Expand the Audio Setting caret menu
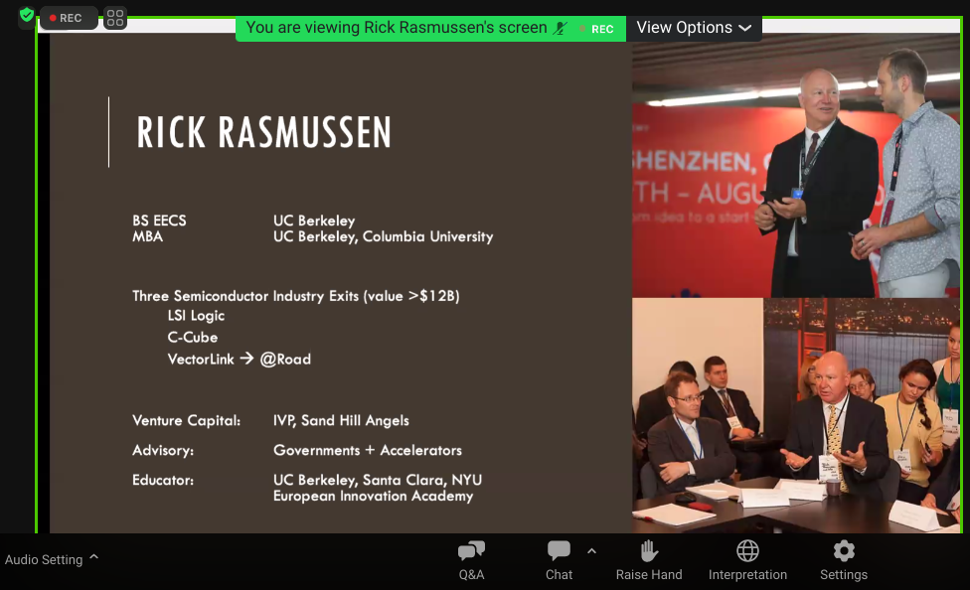The width and height of the screenshot is (970, 590). [94, 557]
